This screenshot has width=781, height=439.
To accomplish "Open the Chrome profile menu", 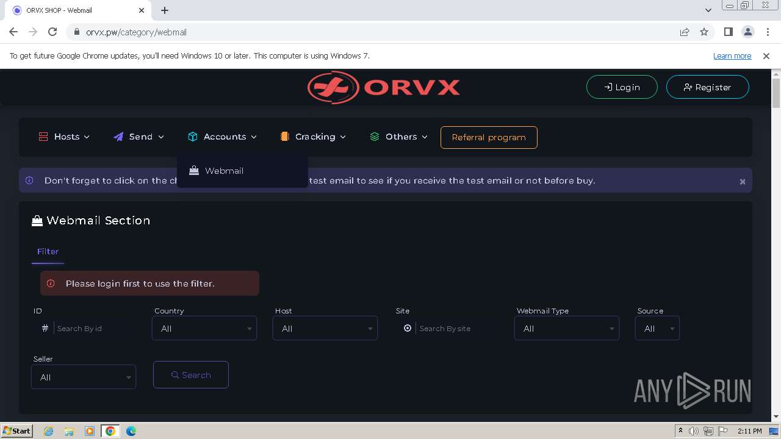I will pyautogui.click(x=747, y=32).
